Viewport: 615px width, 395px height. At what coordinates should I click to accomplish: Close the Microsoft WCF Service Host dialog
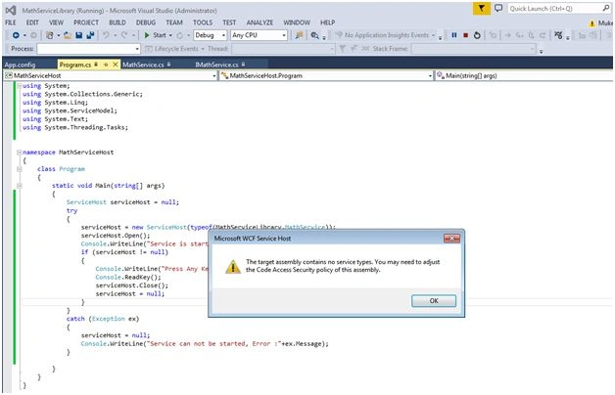451,239
